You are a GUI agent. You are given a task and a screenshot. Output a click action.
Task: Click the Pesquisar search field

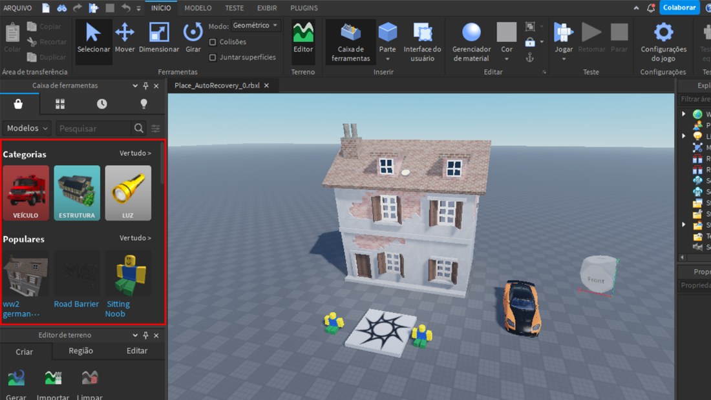pyautogui.click(x=94, y=128)
